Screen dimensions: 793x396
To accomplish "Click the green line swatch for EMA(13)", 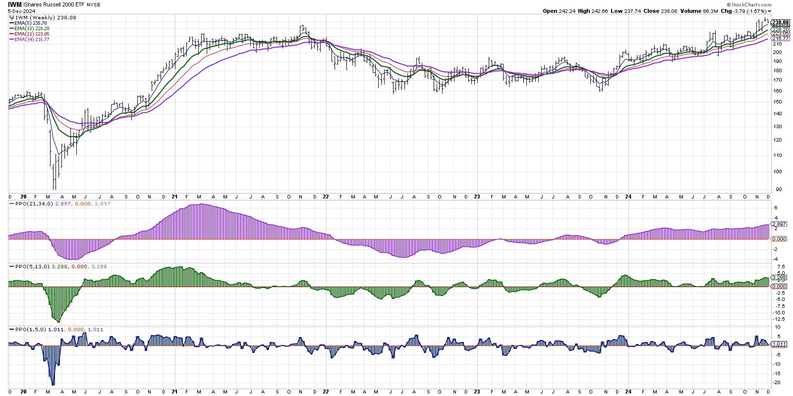I will pos(11,29).
